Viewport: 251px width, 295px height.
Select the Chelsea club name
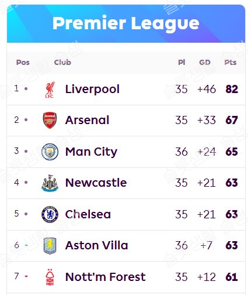tap(88, 214)
